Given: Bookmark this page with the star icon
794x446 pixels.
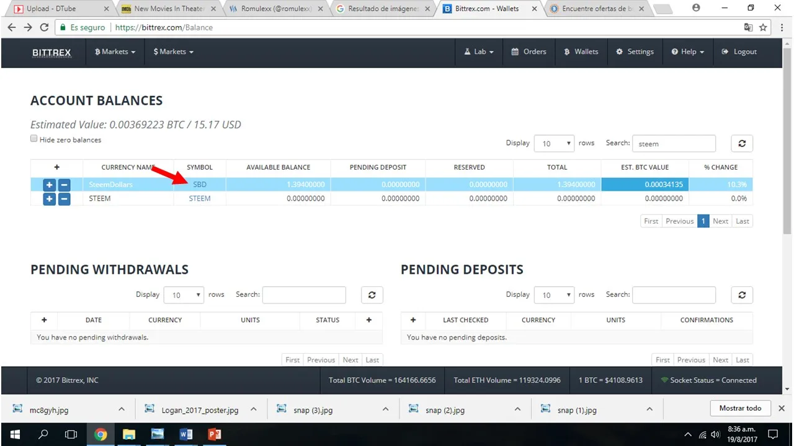Looking at the screenshot, I should click(x=763, y=27).
